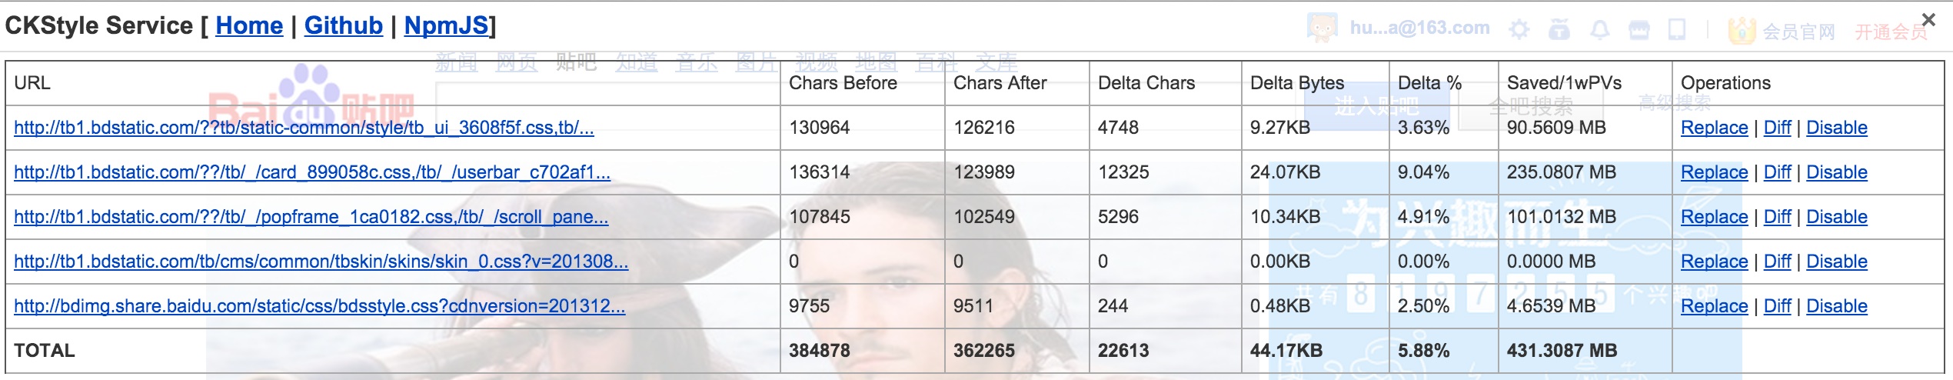Click Diff for the card_899058c.css row
The width and height of the screenshot is (1953, 380).
(1777, 172)
